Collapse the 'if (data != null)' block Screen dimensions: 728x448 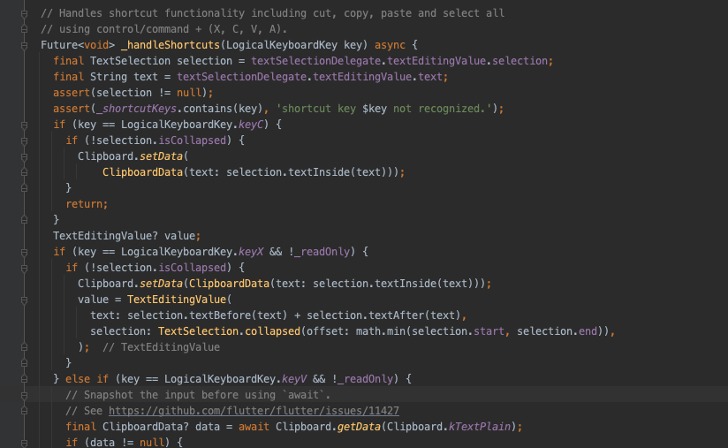pyautogui.click(x=24, y=443)
